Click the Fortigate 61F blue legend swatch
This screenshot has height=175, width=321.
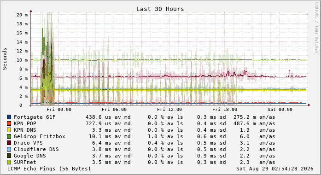[x=9, y=117]
